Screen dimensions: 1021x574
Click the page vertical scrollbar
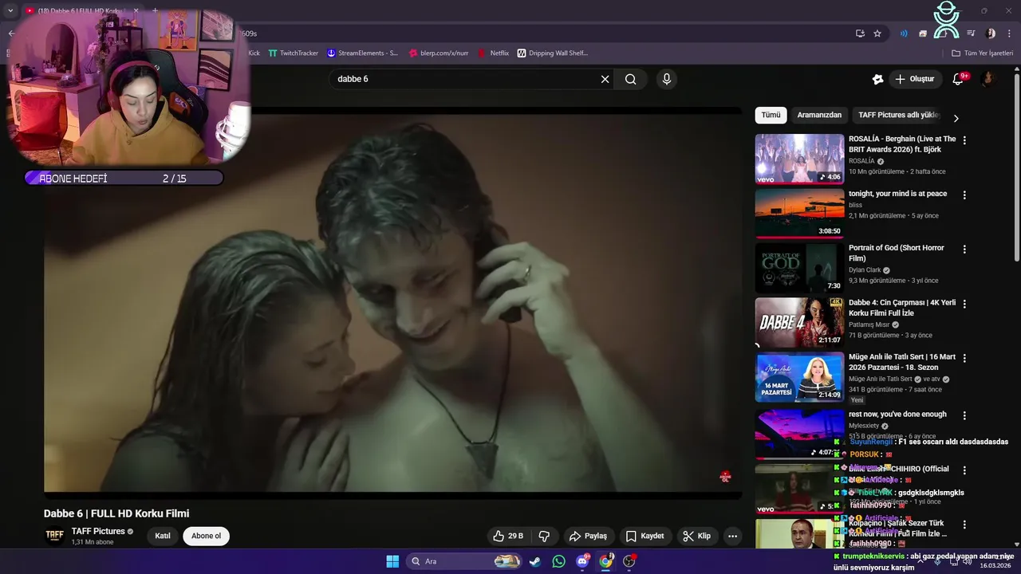(1016, 166)
